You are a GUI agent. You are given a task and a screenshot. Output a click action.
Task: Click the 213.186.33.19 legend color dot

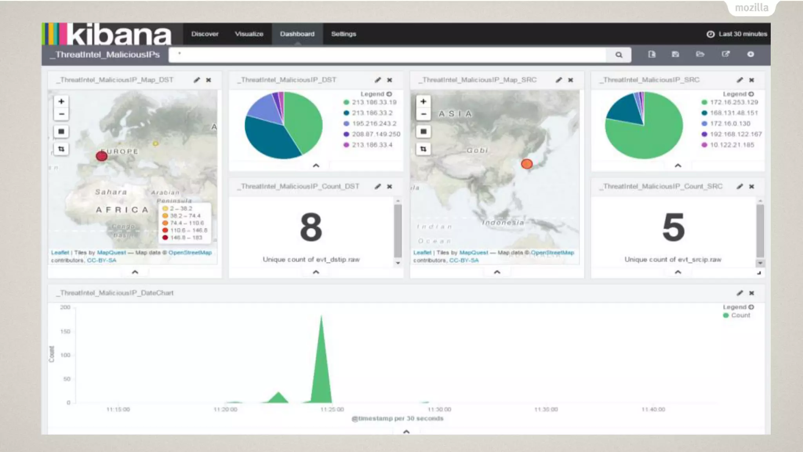pyautogui.click(x=346, y=102)
